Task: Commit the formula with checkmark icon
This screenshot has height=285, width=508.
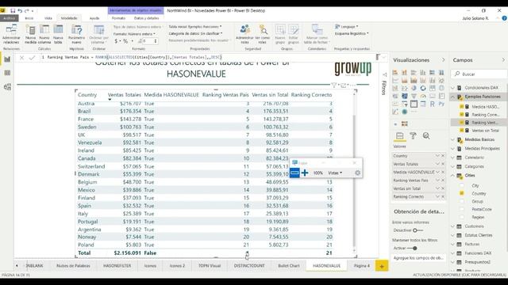Action: [x=32, y=58]
